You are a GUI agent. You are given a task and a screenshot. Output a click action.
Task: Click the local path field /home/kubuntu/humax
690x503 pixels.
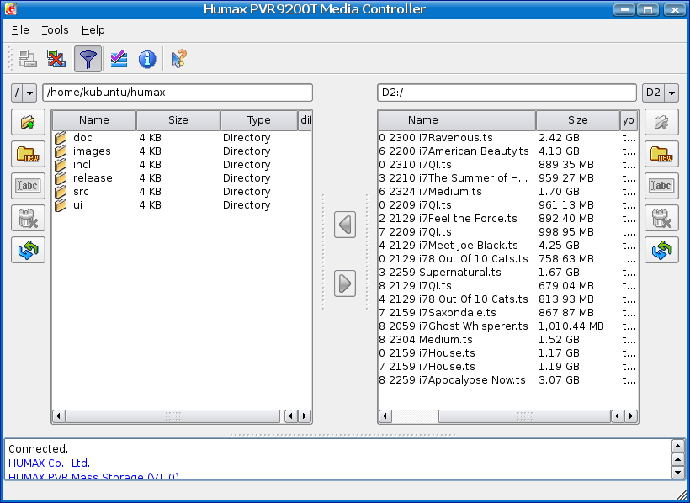[178, 93]
